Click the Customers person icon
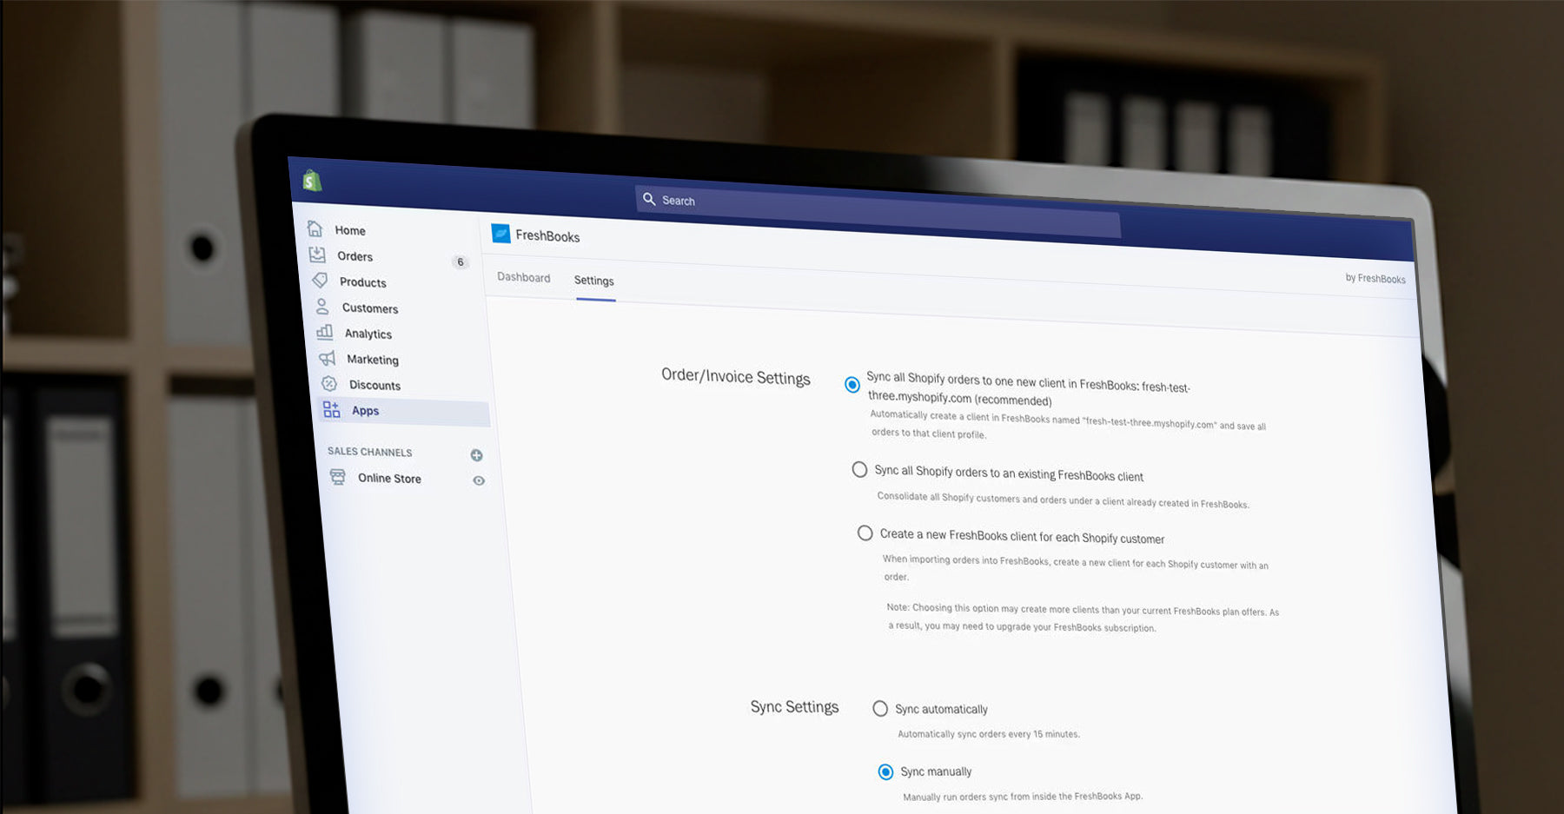 pyautogui.click(x=322, y=307)
